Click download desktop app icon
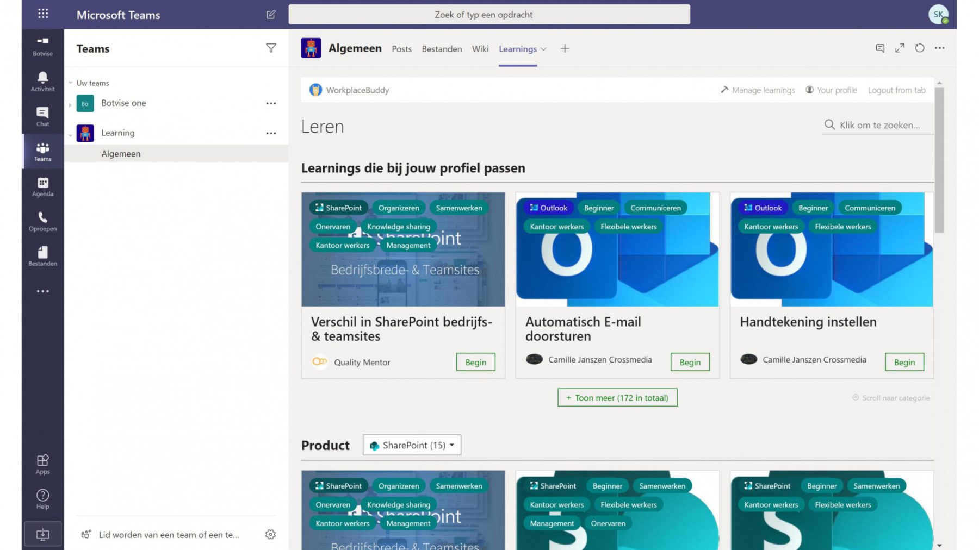Viewport: 979px width, 550px height. (x=42, y=534)
